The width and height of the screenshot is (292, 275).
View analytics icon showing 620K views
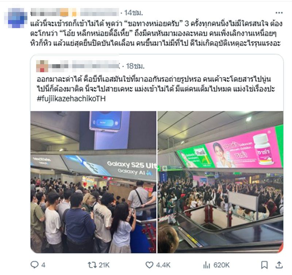coord(207,265)
